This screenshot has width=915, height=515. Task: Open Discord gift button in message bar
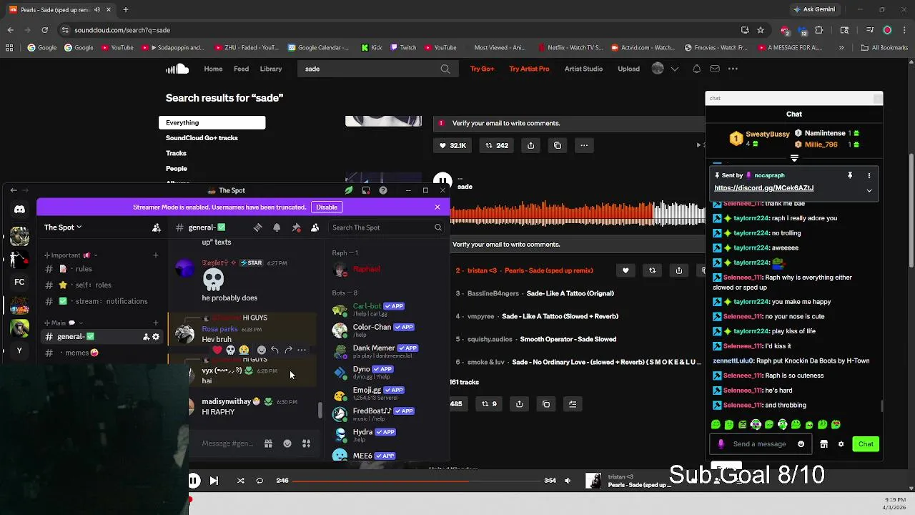(x=268, y=443)
